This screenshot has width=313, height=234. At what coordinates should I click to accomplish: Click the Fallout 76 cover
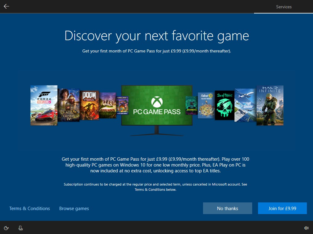[206, 105]
